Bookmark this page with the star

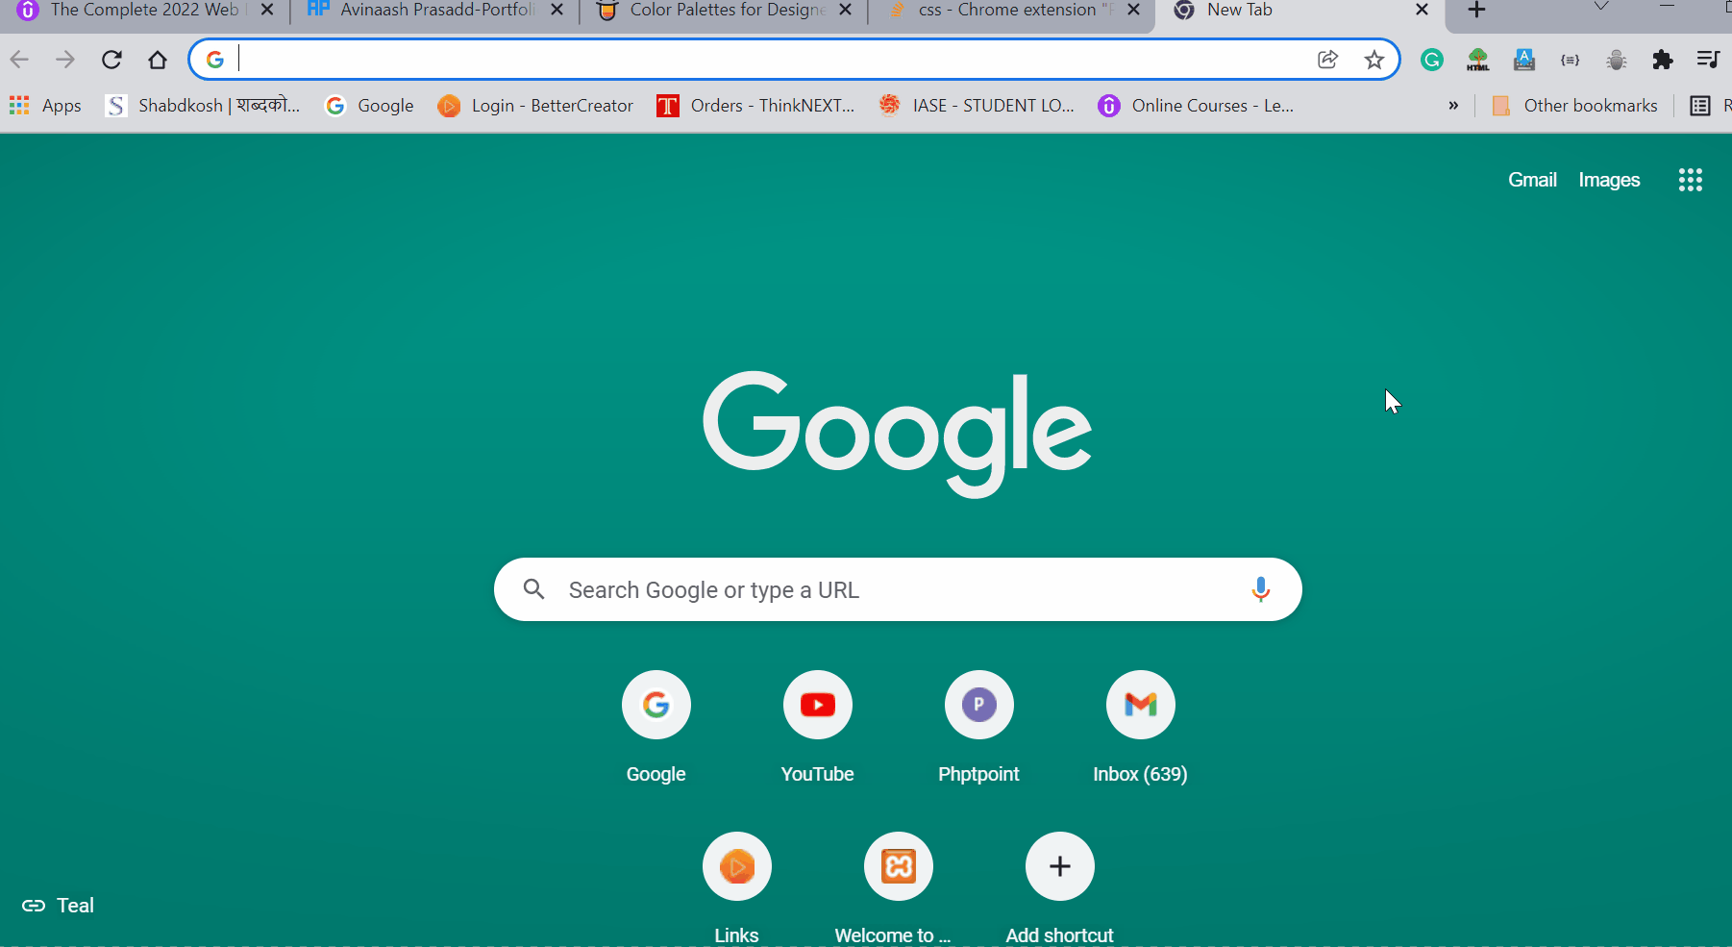click(x=1374, y=59)
